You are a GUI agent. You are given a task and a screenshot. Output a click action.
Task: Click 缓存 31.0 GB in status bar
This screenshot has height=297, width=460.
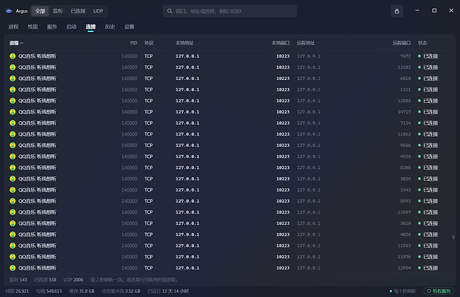click(x=81, y=291)
